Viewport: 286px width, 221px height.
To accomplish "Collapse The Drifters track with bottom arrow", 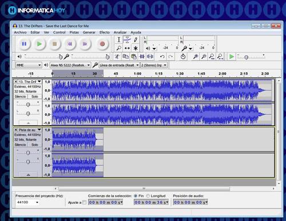I will coord(28,123).
